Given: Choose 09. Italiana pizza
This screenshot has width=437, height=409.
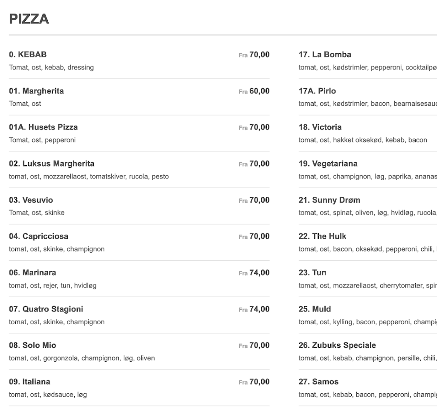Looking at the screenshot, I should click(29, 382).
